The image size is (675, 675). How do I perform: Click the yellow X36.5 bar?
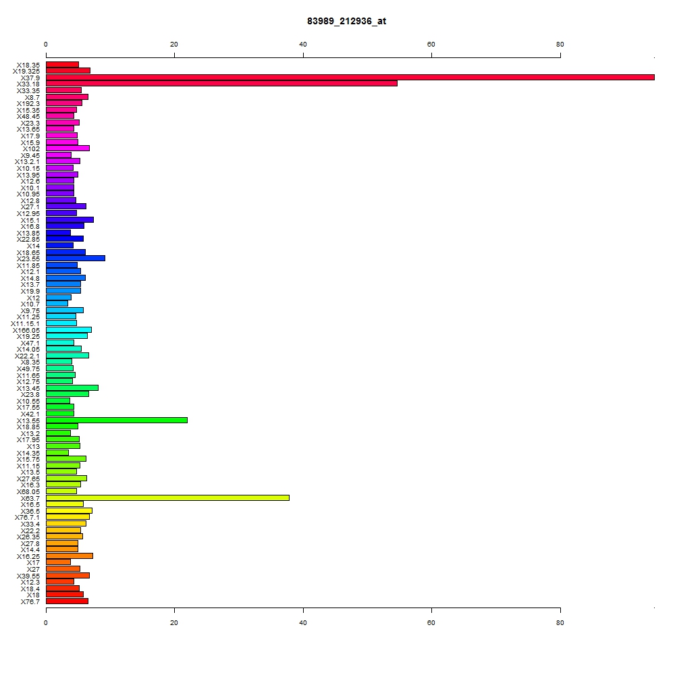click(69, 510)
